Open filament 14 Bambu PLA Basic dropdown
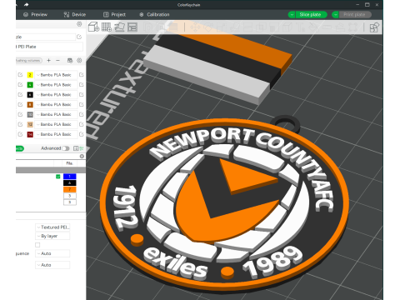 tap(56, 134)
